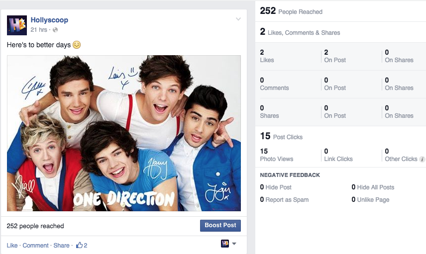Screen dimensions: 426x254
Task: Click the Share link under post
Action: point(61,246)
